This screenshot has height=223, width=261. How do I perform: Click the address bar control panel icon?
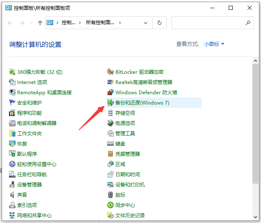click(x=50, y=23)
